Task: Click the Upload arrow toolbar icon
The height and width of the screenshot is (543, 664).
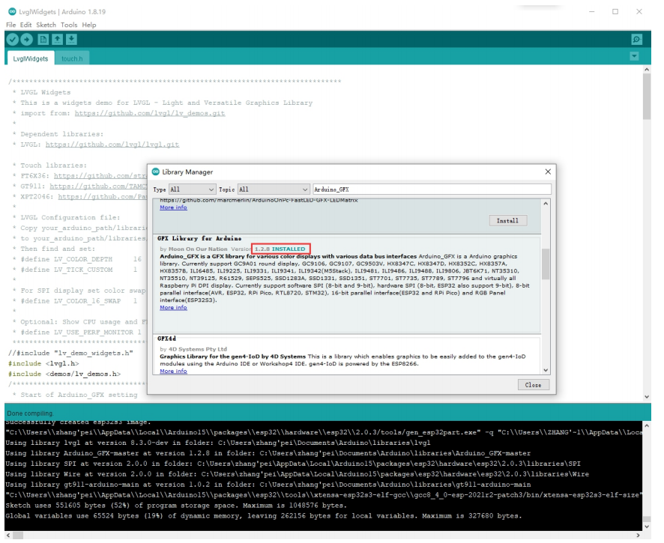Action: [26, 39]
